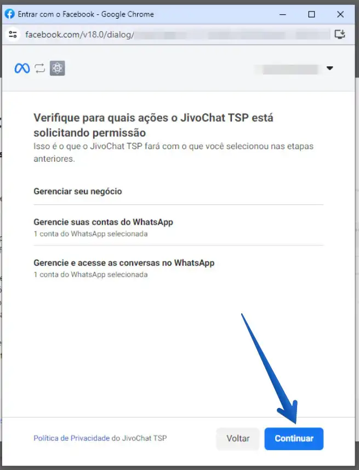Image resolution: width=359 pixels, height=470 pixels.
Task: Select the Gerenciar seu negócio heading
Action: [78, 191]
